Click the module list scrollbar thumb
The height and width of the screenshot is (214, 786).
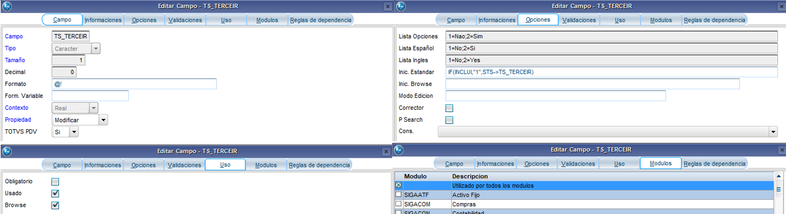point(778,190)
